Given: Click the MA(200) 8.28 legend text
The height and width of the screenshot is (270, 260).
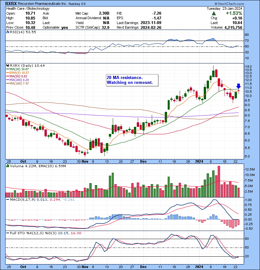Looking at the screenshot, I should [x=19, y=80].
